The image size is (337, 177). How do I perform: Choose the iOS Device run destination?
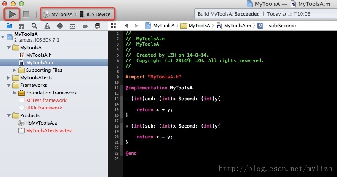point(95,14)
